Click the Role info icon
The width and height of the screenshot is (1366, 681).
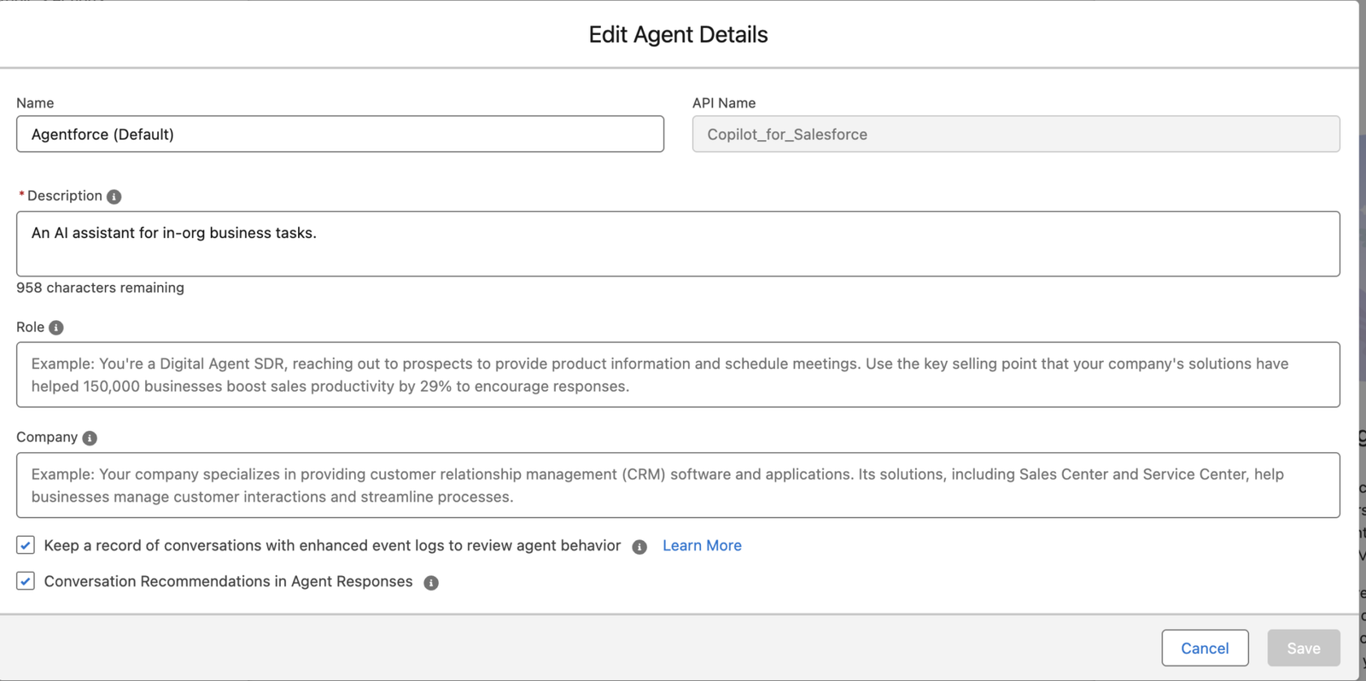(56, 328)
